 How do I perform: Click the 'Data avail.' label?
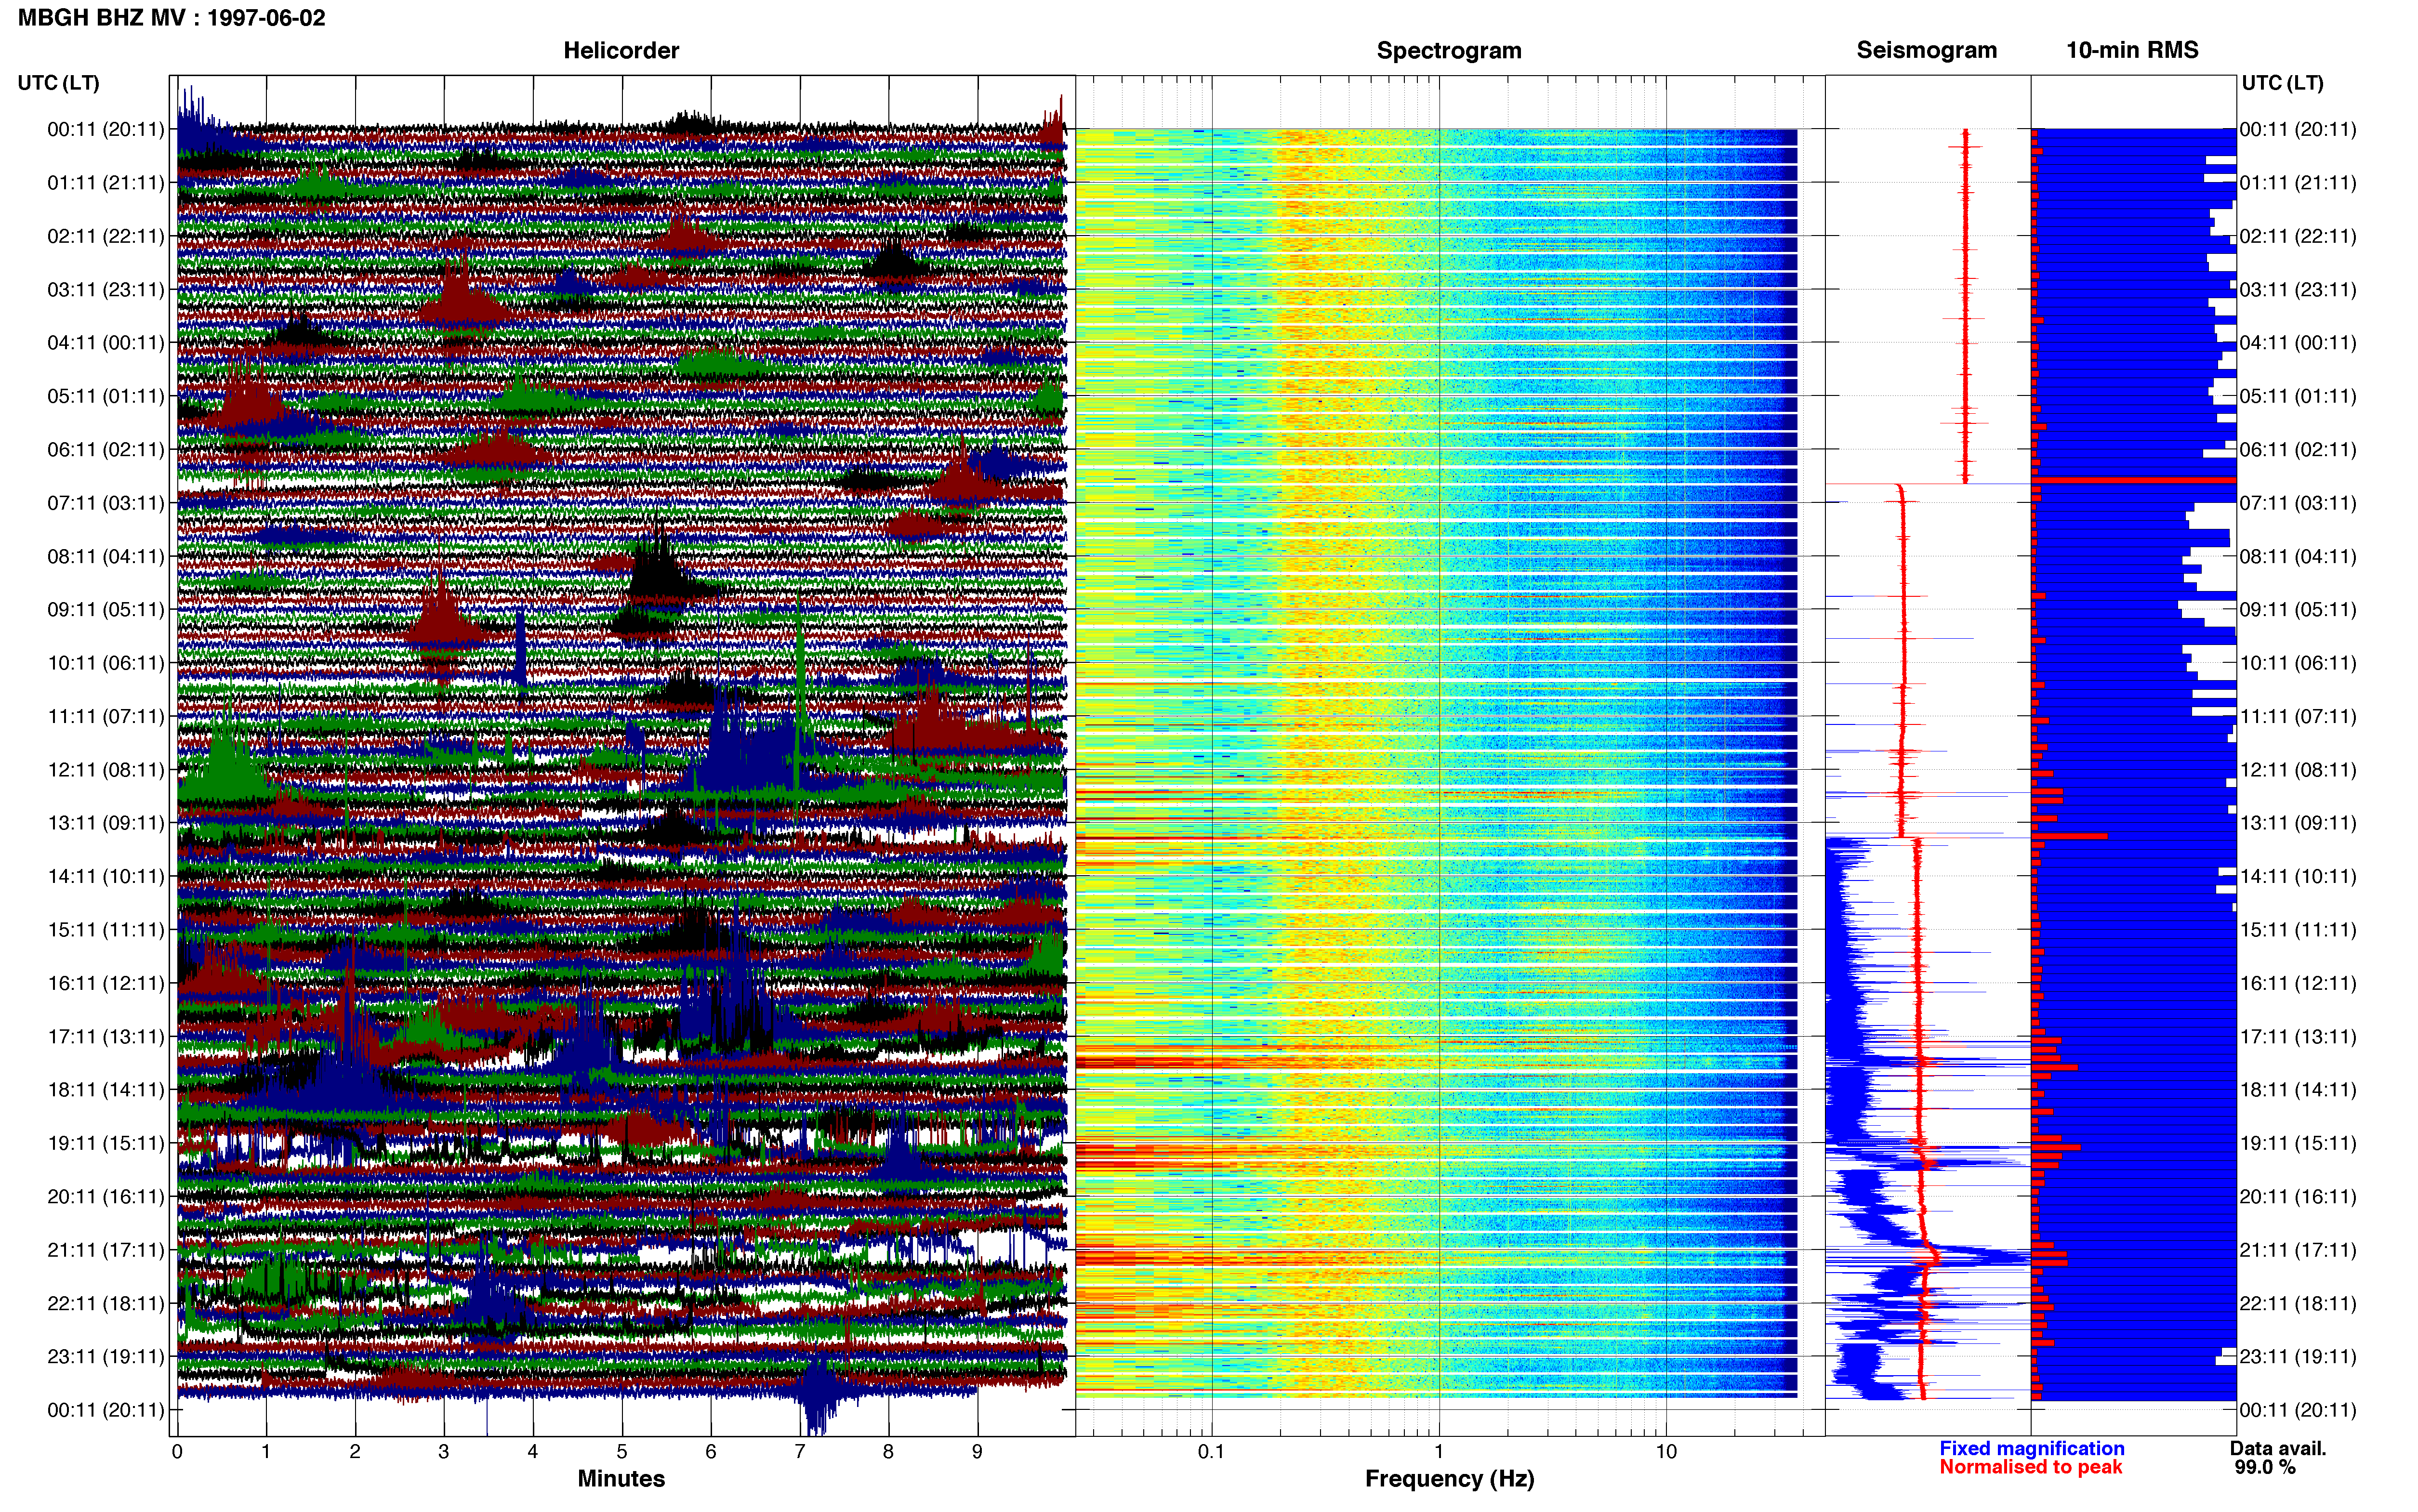click(x=2278, y=1448)
